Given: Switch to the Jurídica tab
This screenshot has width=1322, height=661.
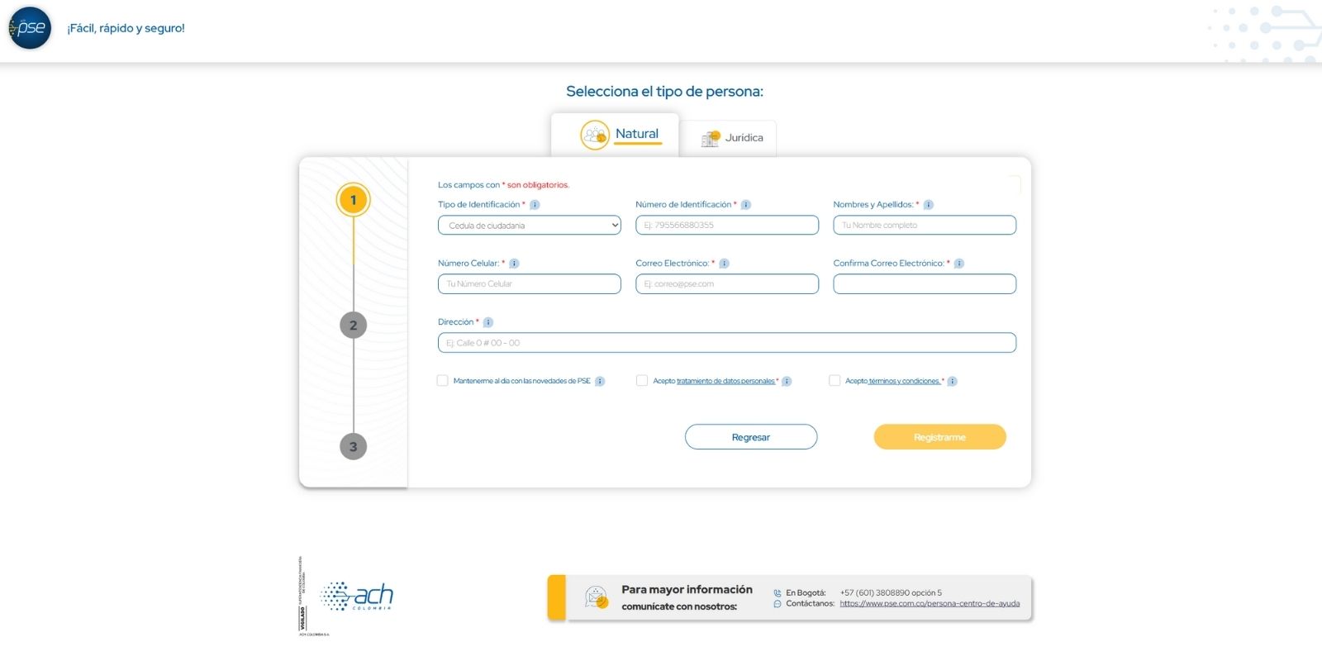Looking at the screenshot, I should (728, 138).
